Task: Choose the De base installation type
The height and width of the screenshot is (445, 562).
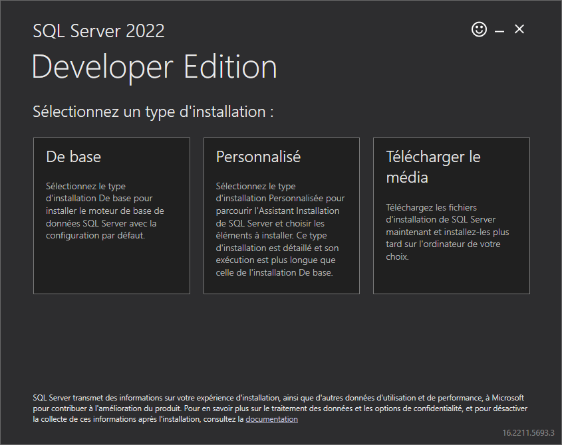Action: coord(112,216)
